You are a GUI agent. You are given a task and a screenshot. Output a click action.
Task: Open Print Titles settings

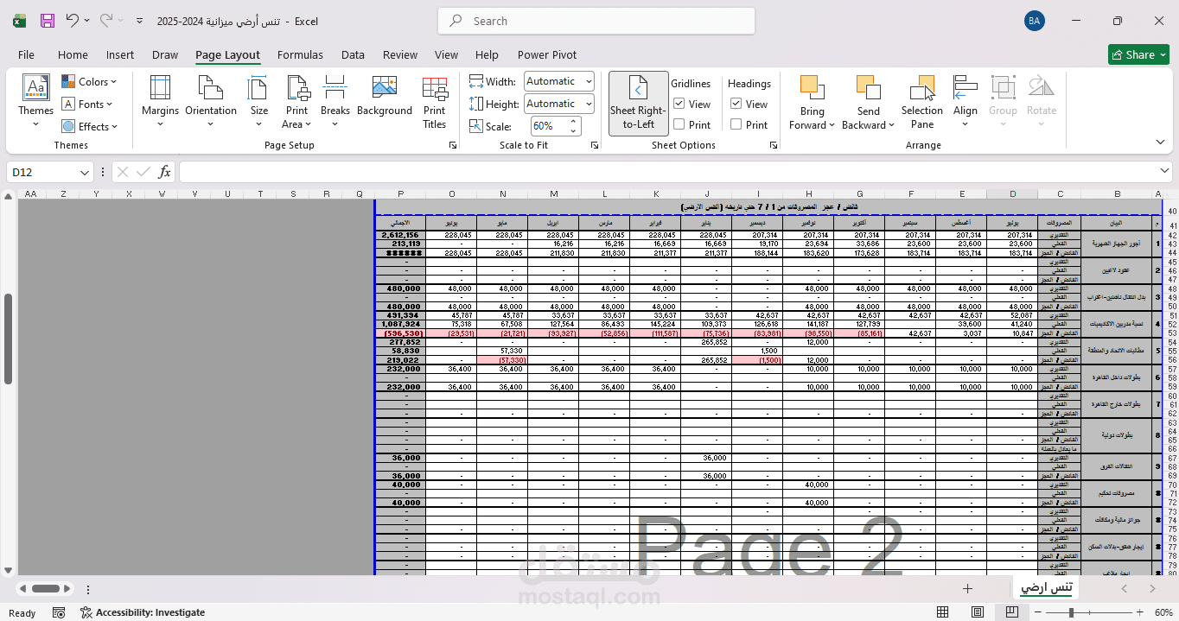[x=435, y=102]
